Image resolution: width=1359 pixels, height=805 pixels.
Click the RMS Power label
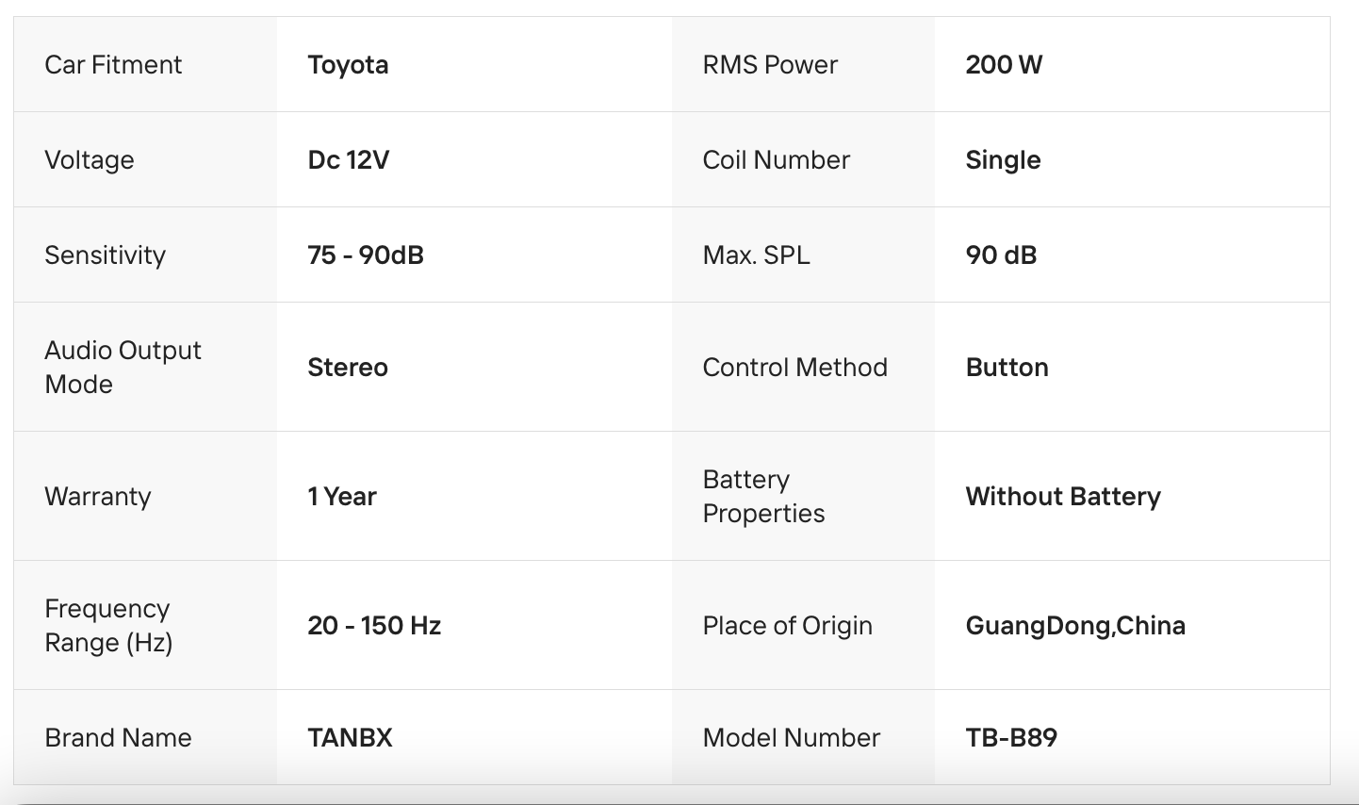pyautogui.click(x=770, y=65)
